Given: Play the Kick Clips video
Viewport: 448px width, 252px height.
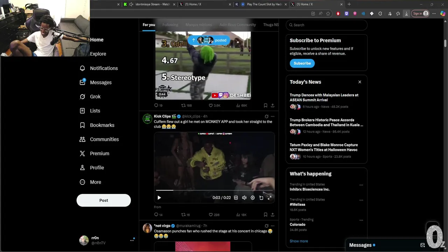Looking at the screenshot, I should pyautogui.click(x=159, y=198).
